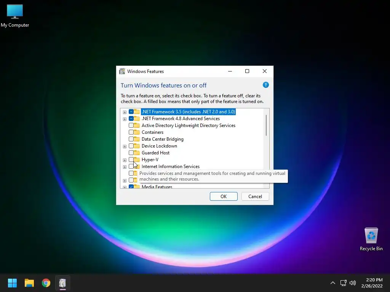Select the Guarded Host label
The width and height of the screenshot is (390, 292).
(155, 153)
